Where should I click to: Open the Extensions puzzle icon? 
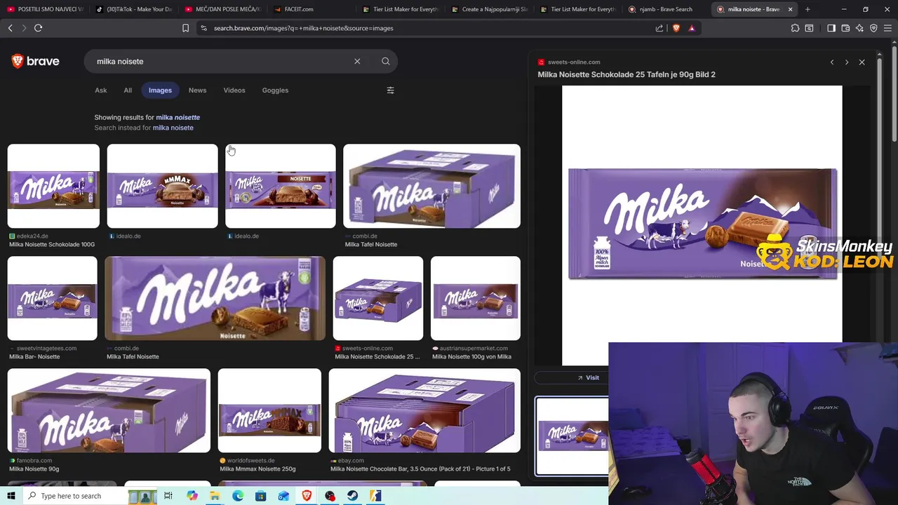click(795, 28)
